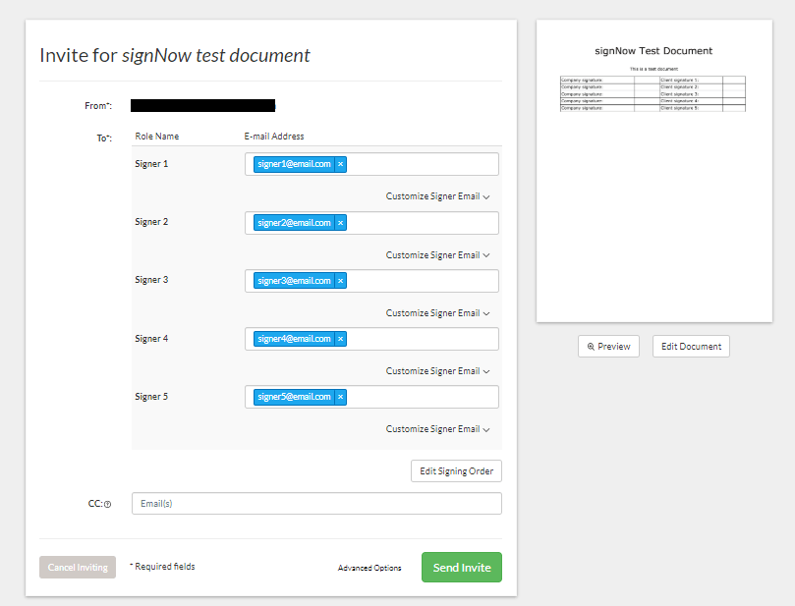
Task: Click the CC Email(s) input field
Action: tap(316, 504)
